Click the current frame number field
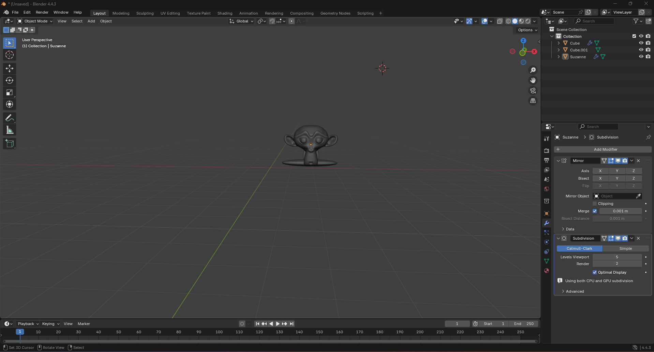Viewport: 654px width, 352px height. pos(457,324)
